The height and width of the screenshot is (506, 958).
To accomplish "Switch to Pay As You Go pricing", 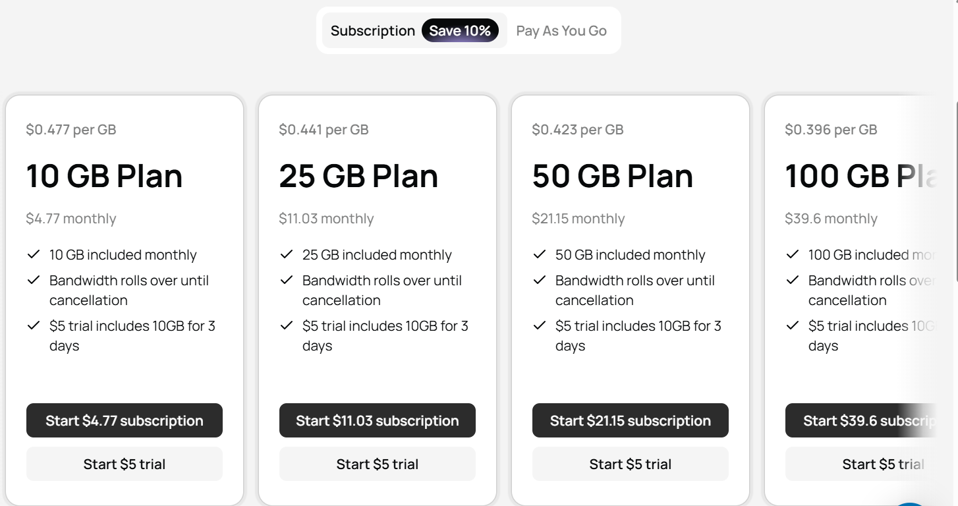I will 561,31.
